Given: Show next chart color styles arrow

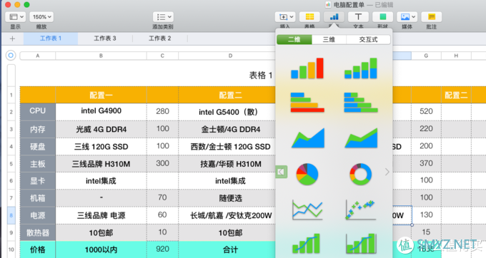Looking at the screenshot, I should 387,172.
